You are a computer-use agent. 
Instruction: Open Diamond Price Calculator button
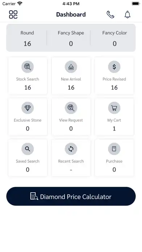[71, 196]
